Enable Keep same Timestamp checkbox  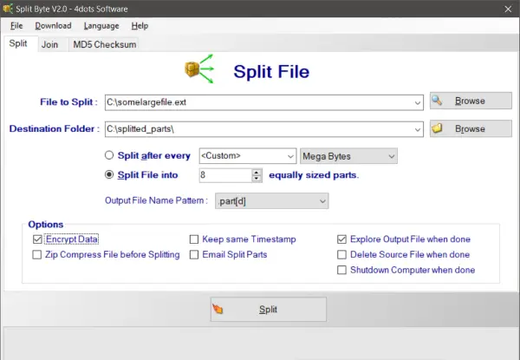coord(194,239)
